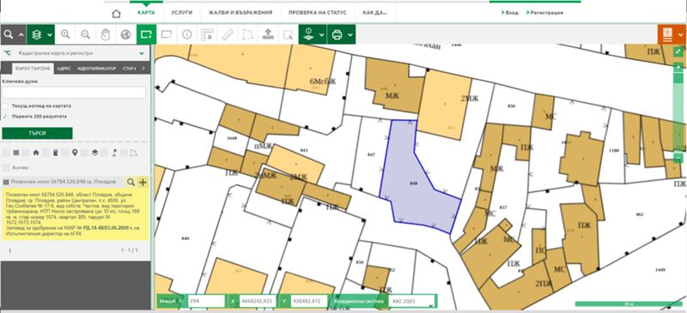Toggle checkbox beside the location pin icon
Viewport: 687px width, 313px height.
(x=65, y=153)
